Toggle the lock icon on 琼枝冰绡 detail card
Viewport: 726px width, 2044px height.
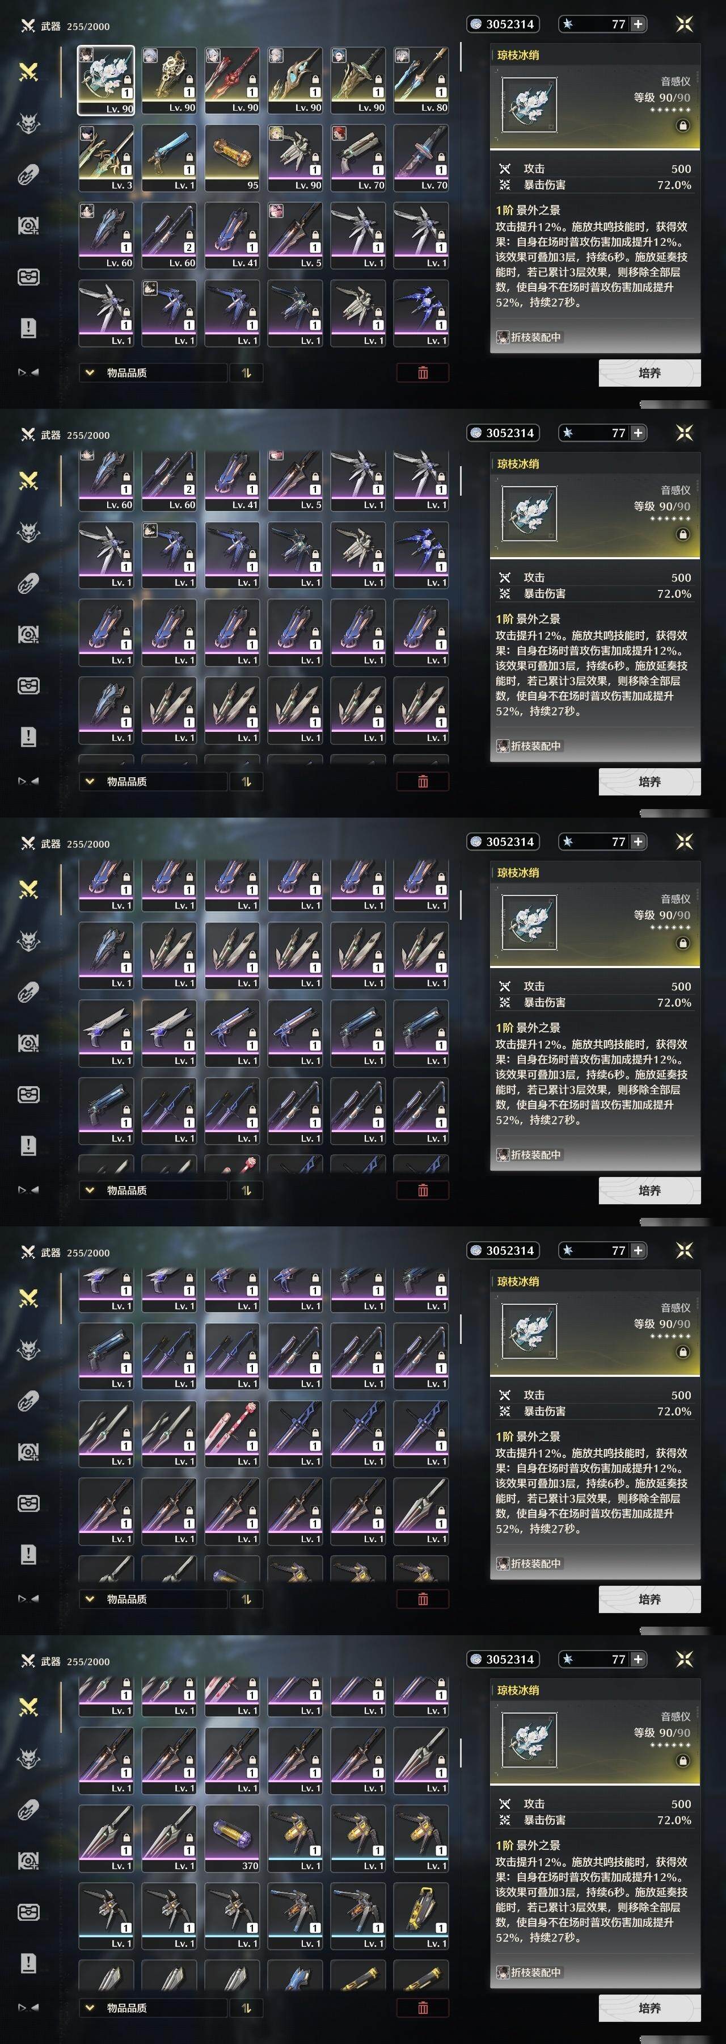pyautogui.click(x=682, y=125)
